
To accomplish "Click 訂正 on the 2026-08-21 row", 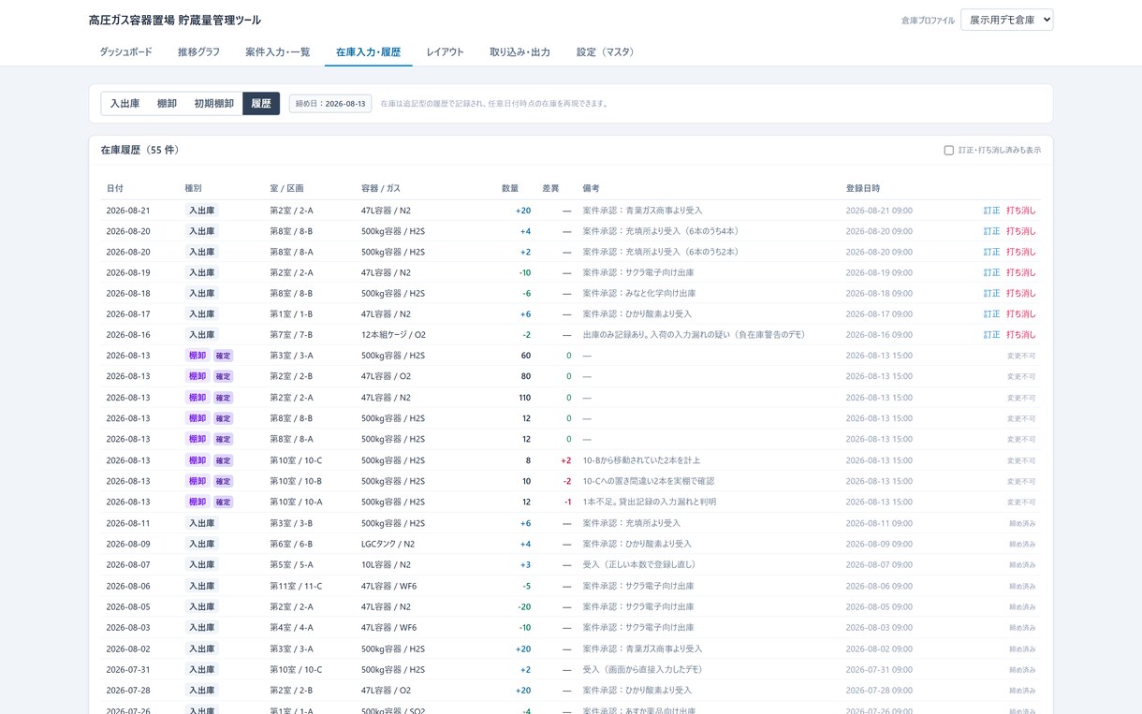I will pos(991,211).
